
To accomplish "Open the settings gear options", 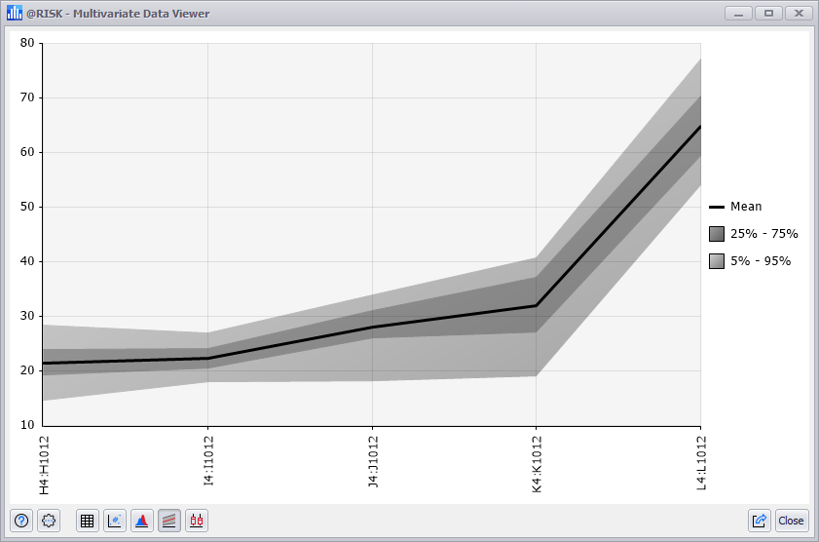I will 49,521.
